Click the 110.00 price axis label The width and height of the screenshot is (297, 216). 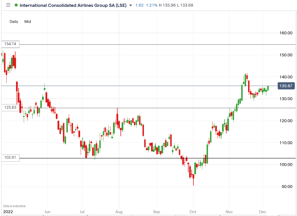click(286, 143)
